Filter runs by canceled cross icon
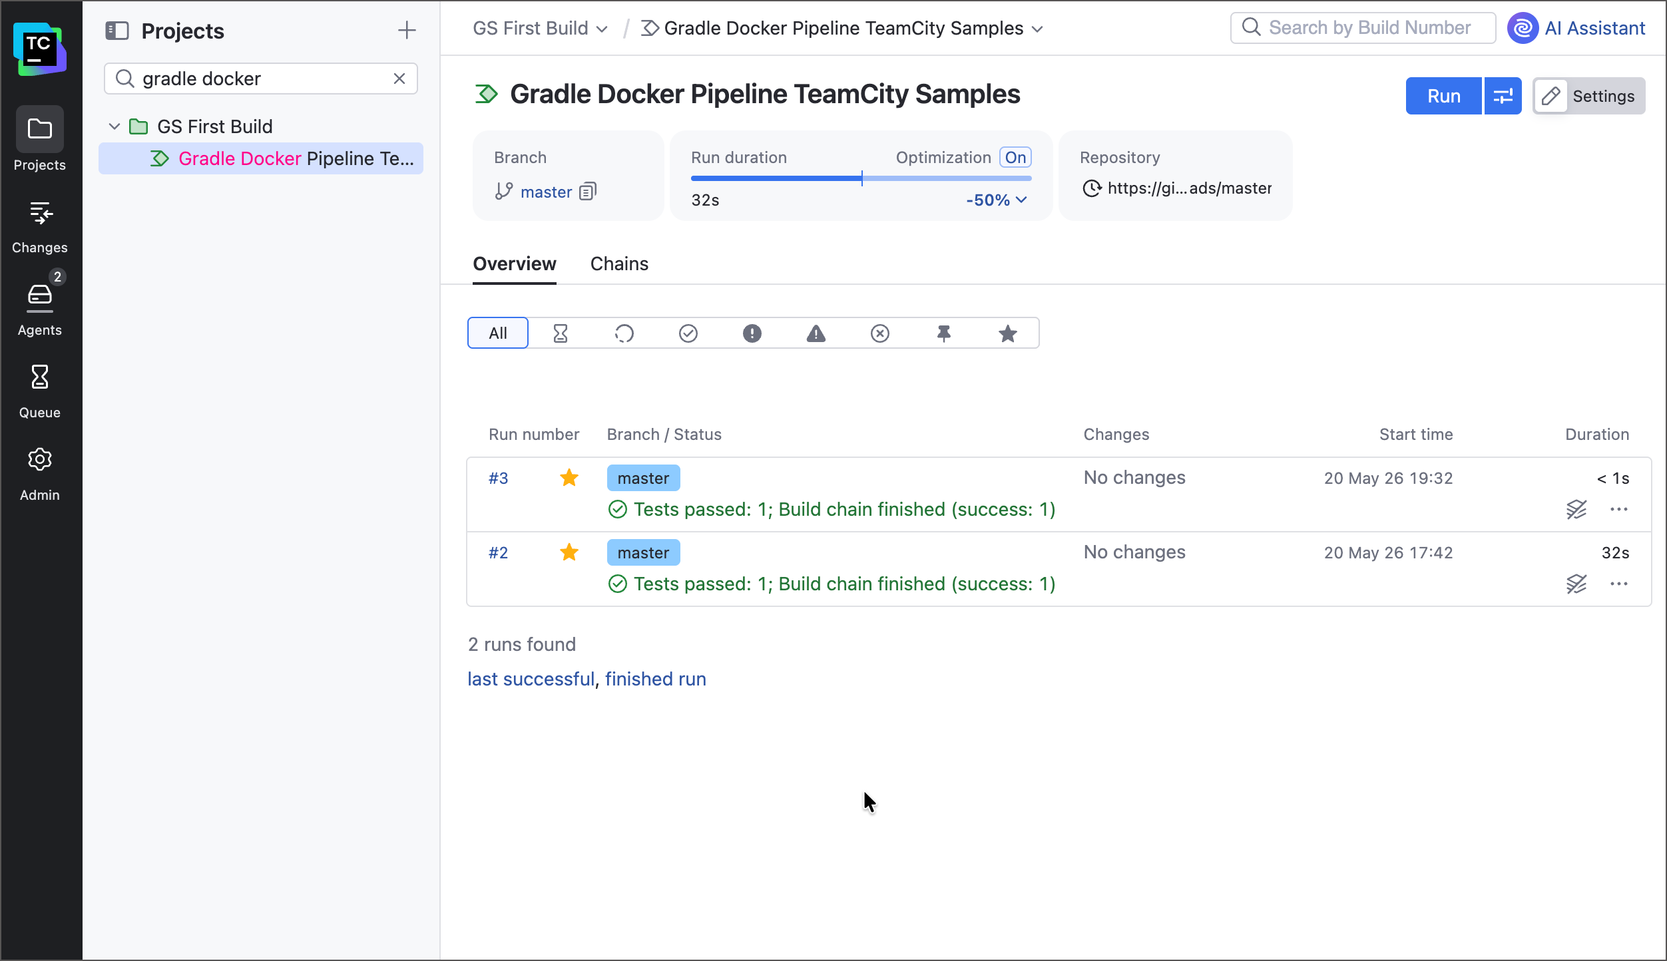The width and height of the screenshot is (1667, 961). point(880,333)
